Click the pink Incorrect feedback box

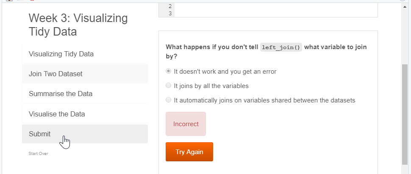click(186, 124)
